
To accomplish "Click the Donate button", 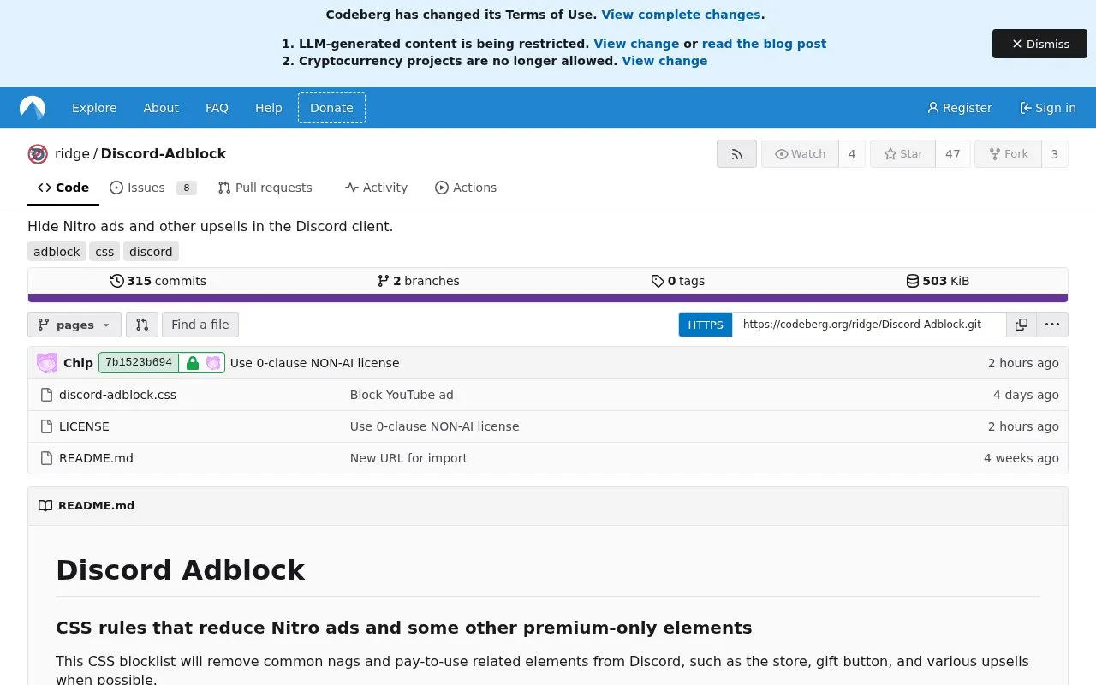I will click(331, 108).
